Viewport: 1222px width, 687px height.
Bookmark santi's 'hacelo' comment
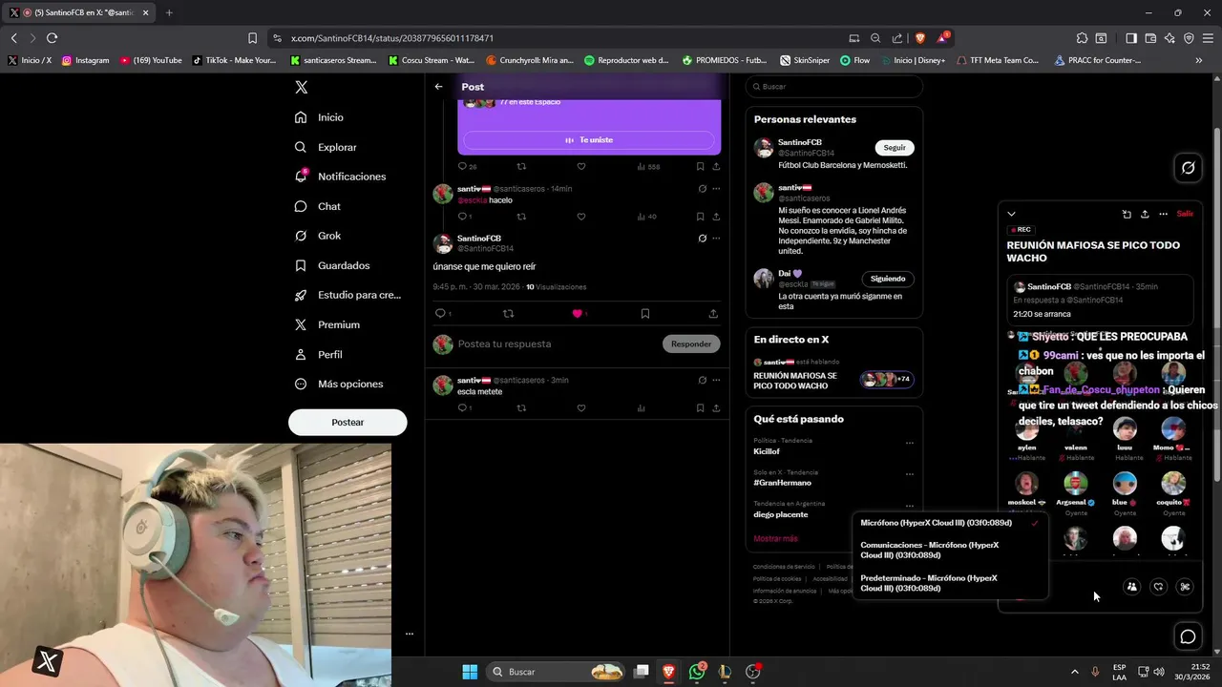click(x=700, y=217)
